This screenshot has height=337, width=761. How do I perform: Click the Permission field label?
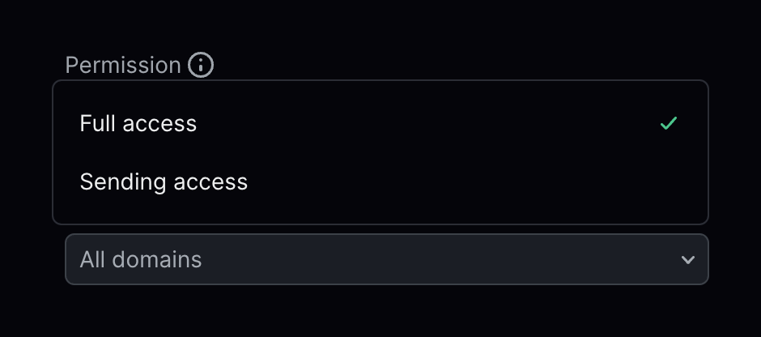click(x=123, y=65)
